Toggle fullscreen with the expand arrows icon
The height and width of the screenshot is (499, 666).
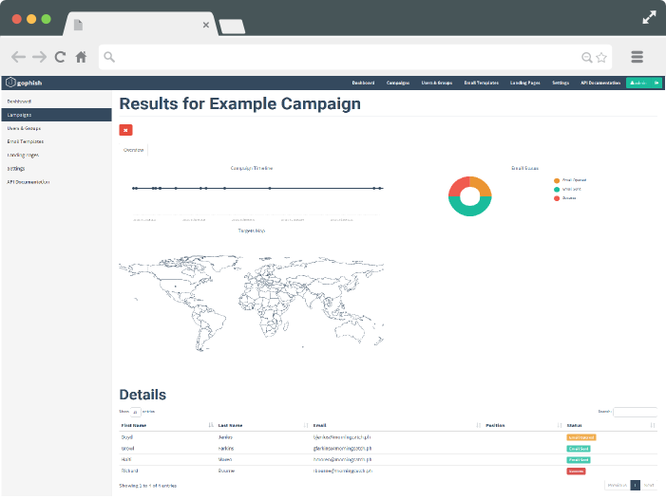point(649,17)
